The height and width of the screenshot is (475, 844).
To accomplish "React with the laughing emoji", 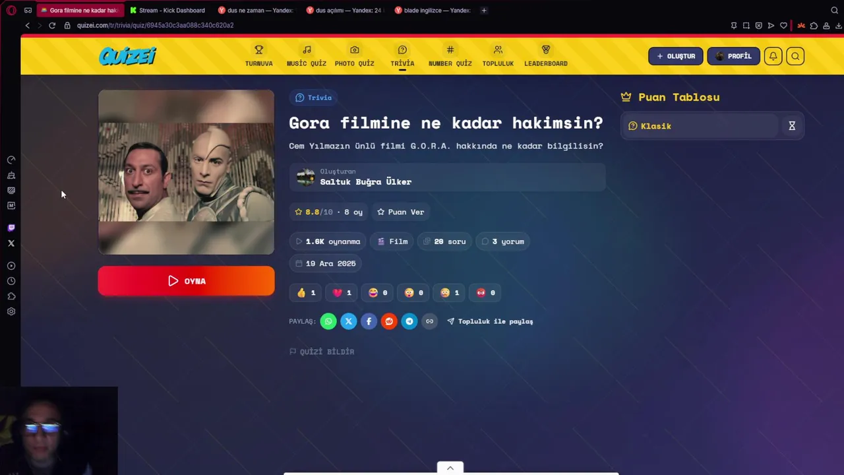I will click(378, 292).
